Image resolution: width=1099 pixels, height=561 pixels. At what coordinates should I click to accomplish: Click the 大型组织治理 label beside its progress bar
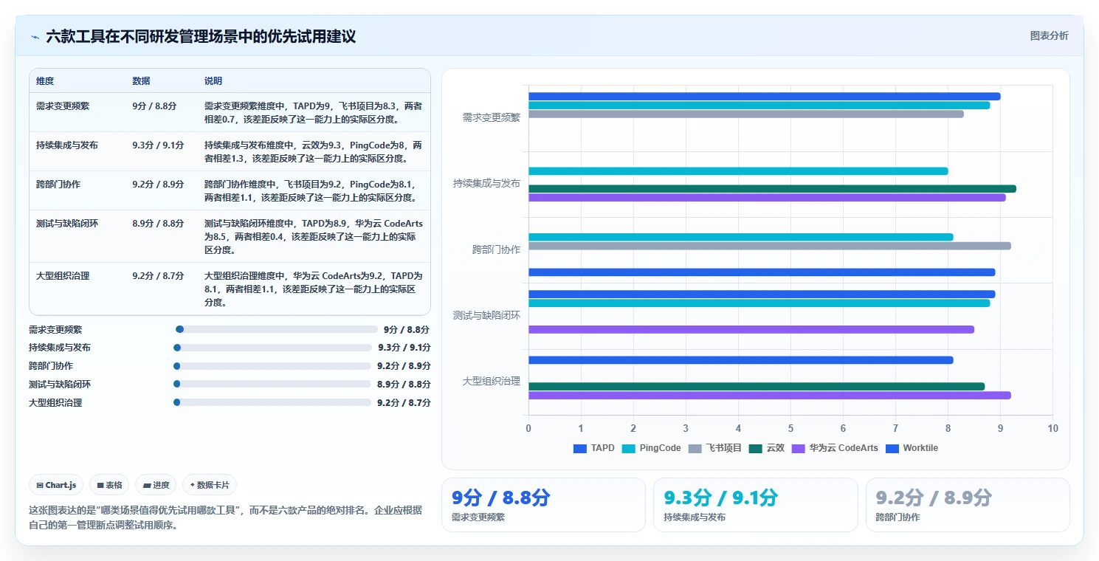pyautogui.click(x=55, y=403)
